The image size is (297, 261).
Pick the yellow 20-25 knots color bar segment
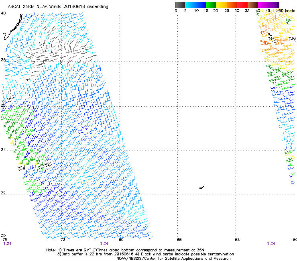222,5
